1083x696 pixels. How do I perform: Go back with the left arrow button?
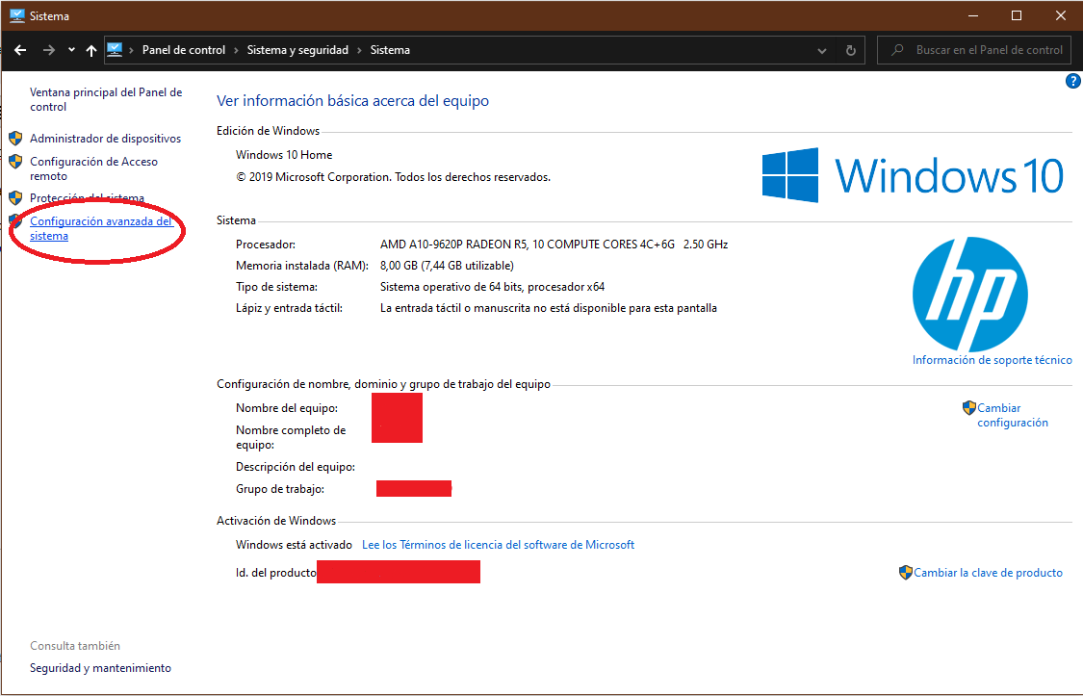20,50
